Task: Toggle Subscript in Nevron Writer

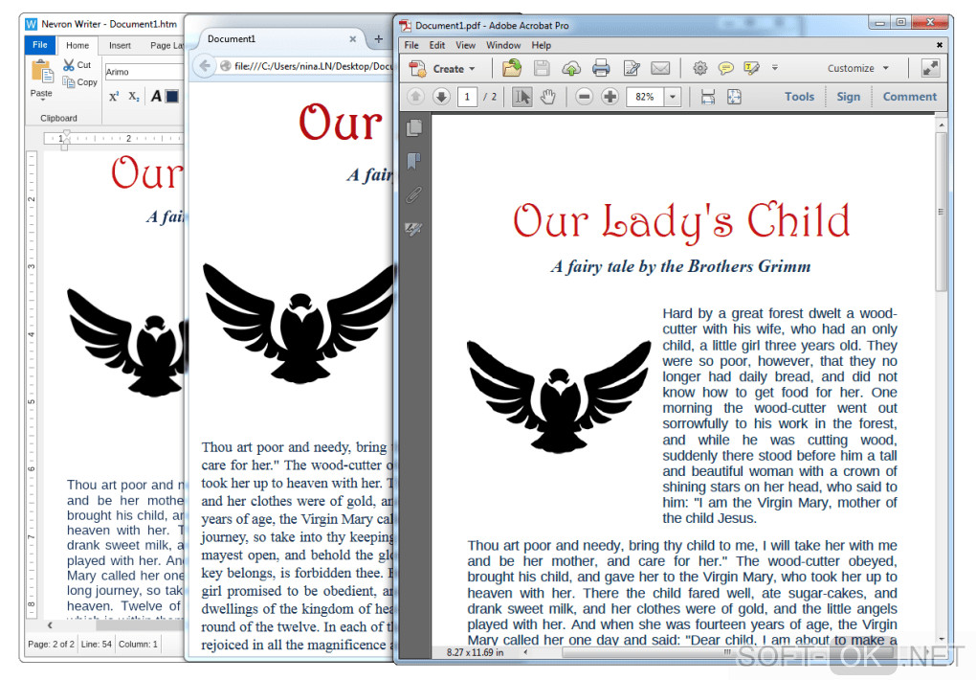Action: pyautogui.click(x=134, y=97)
